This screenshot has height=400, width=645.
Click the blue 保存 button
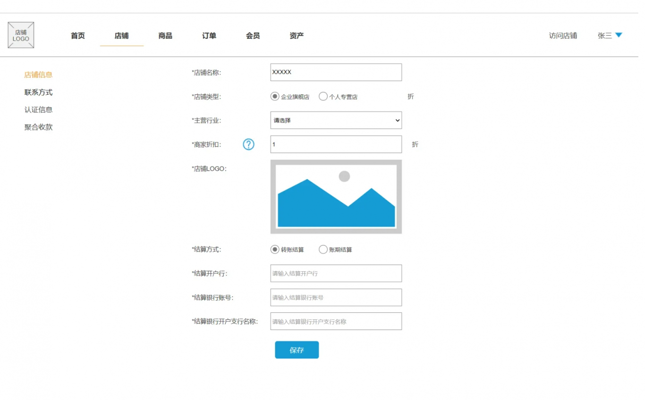(297, 350)
